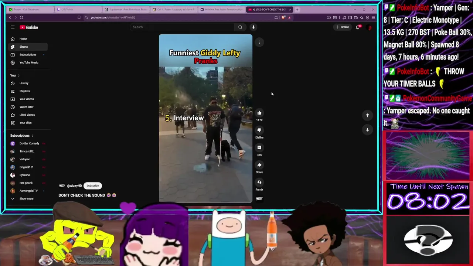This screenshot has width=473, height=266.
Task: Remix this short
Action: point(259,183)
